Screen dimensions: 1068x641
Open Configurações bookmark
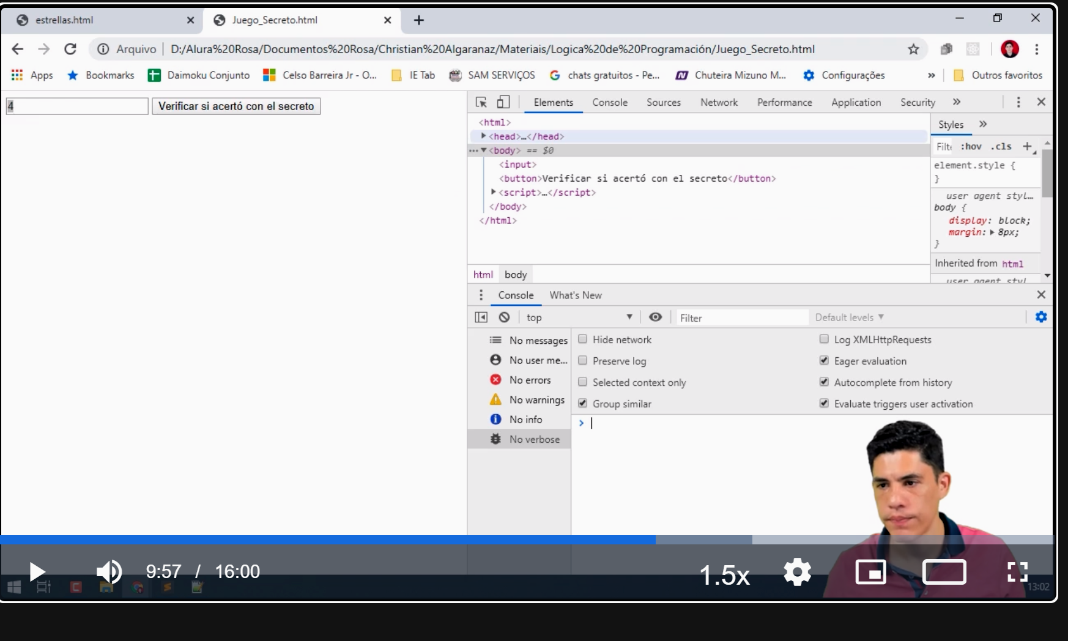click(x=844, y=75)
